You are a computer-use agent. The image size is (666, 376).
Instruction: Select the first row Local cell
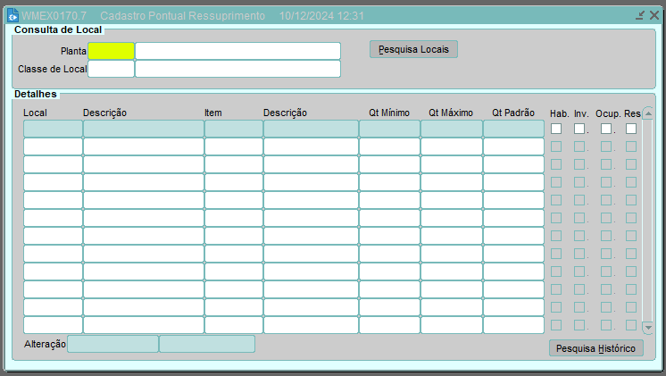(53, 129)
